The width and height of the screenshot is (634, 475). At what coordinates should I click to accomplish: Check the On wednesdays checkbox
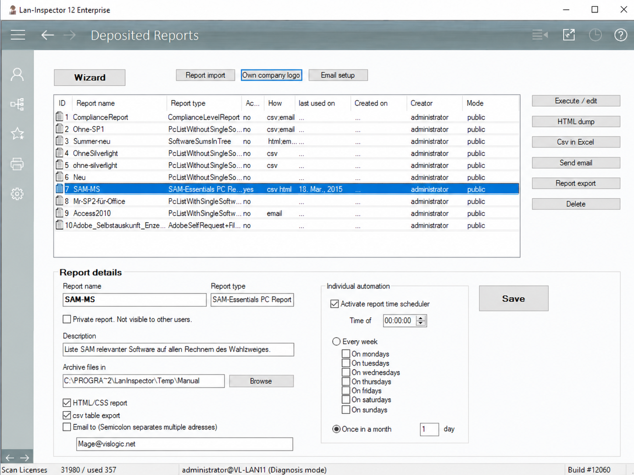[x=346, y=372]
